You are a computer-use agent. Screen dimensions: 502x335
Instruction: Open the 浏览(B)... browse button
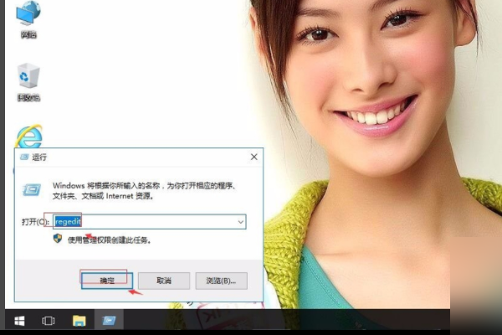221,281
